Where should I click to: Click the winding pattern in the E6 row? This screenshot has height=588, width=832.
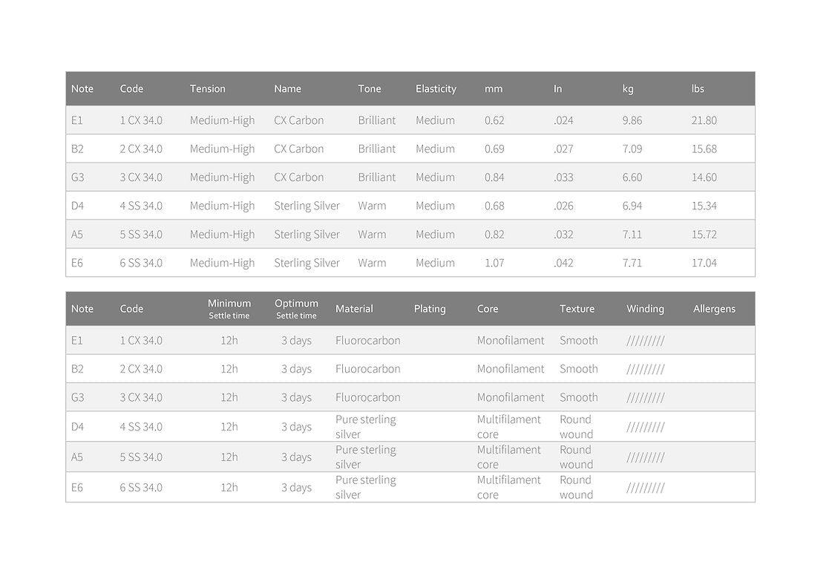pyautogui.click(x=645, y=488)
